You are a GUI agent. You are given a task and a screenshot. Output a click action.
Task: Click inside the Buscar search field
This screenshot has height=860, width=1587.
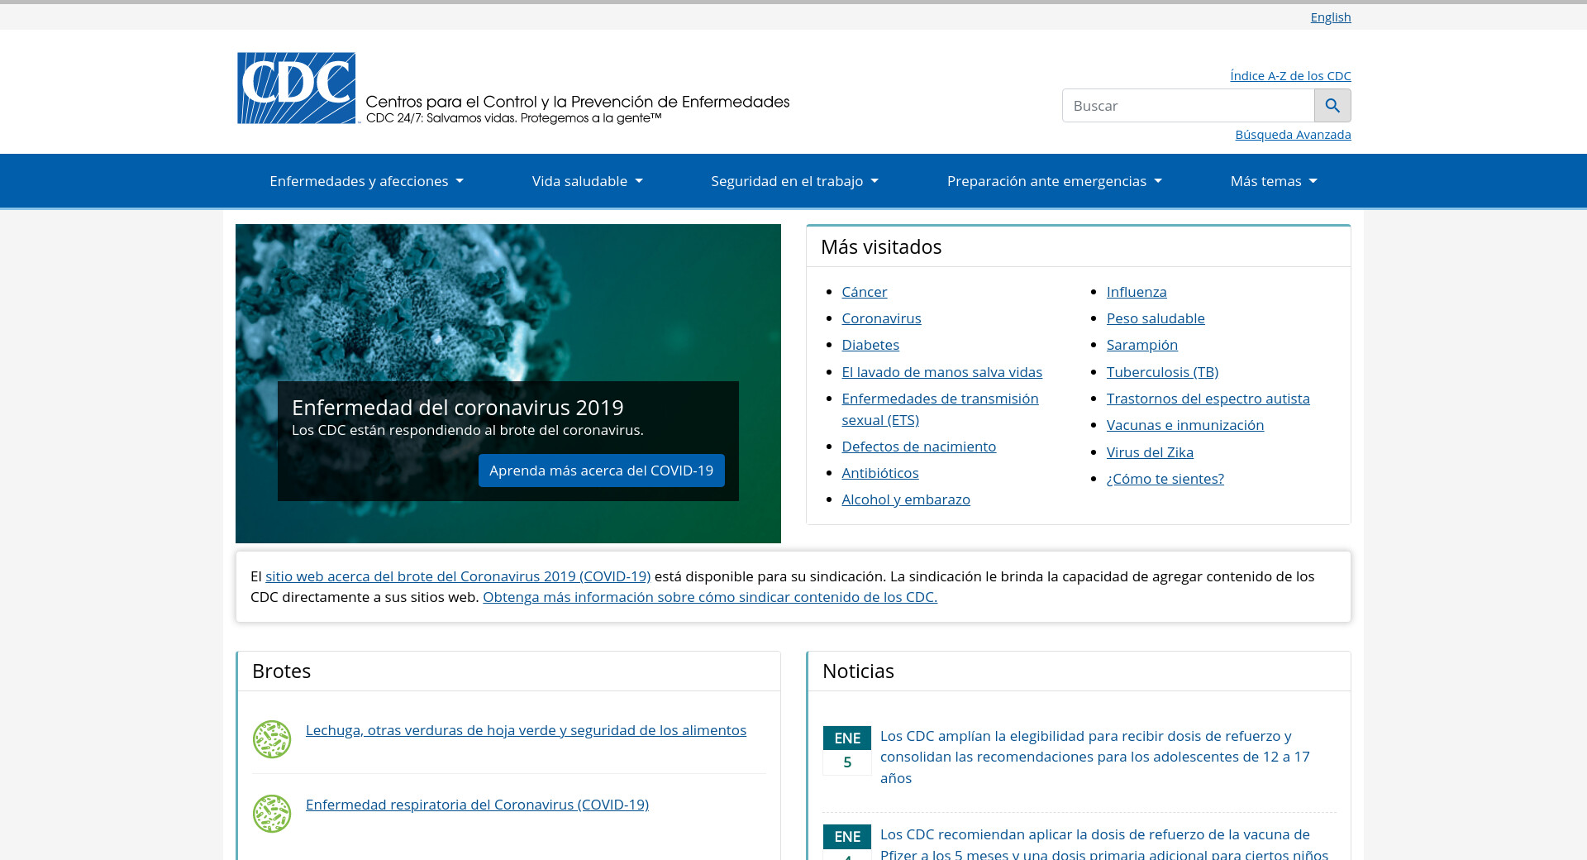pos(1188,106)
